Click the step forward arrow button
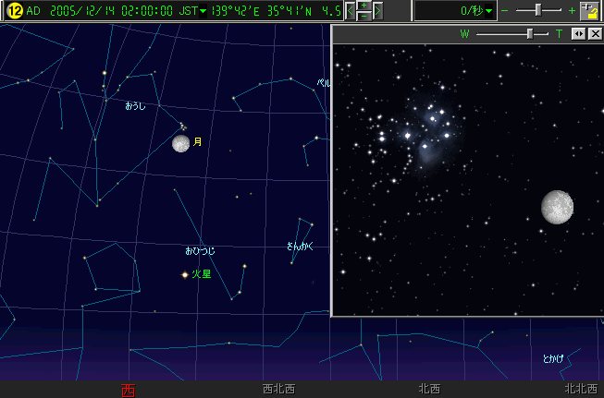 tap(377, 11)
